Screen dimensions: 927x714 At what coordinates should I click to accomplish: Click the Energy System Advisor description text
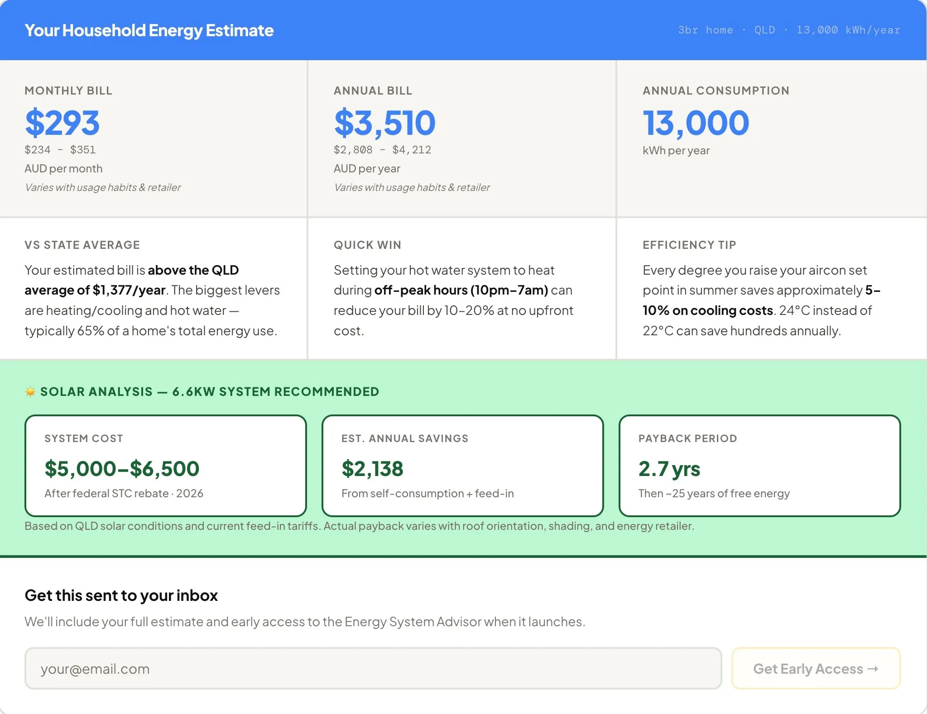305,622
